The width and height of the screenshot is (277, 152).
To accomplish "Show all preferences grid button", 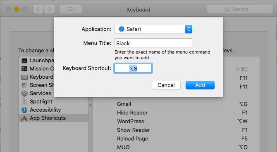I will click(x=71, y=9).
